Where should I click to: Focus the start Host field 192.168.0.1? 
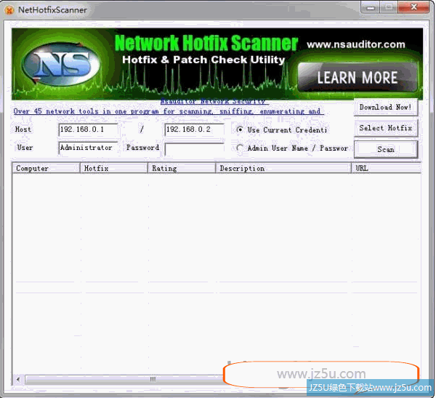[x=88, y=130]
